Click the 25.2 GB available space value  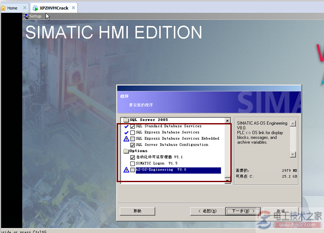[289, 176]
